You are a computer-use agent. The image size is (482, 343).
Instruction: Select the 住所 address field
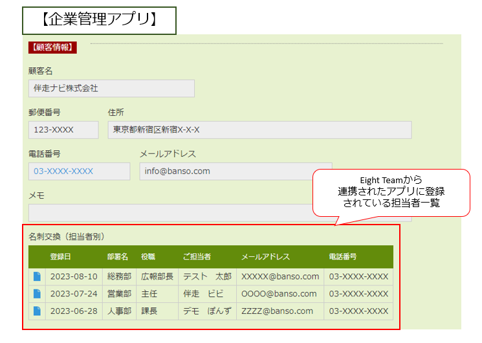point(259,130)
